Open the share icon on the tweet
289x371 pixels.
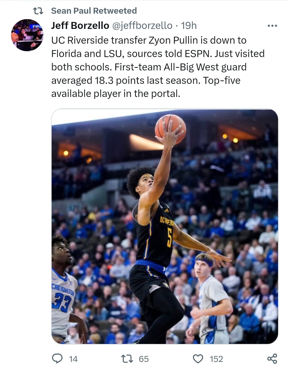pos(272,358)
